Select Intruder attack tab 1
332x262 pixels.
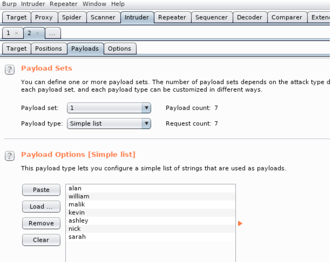point(8,33)
